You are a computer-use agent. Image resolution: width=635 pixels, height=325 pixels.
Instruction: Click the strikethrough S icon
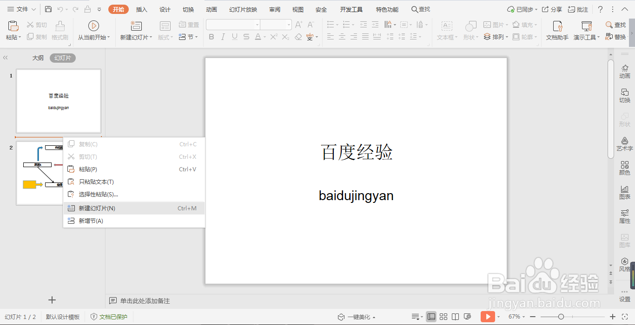point(246,37)
